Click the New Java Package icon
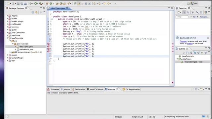The height and width of the screenshot is (119, 212). pos(47,4)
